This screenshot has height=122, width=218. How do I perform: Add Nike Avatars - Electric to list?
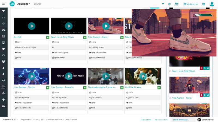pyautogui.click(x=48, y=88)
